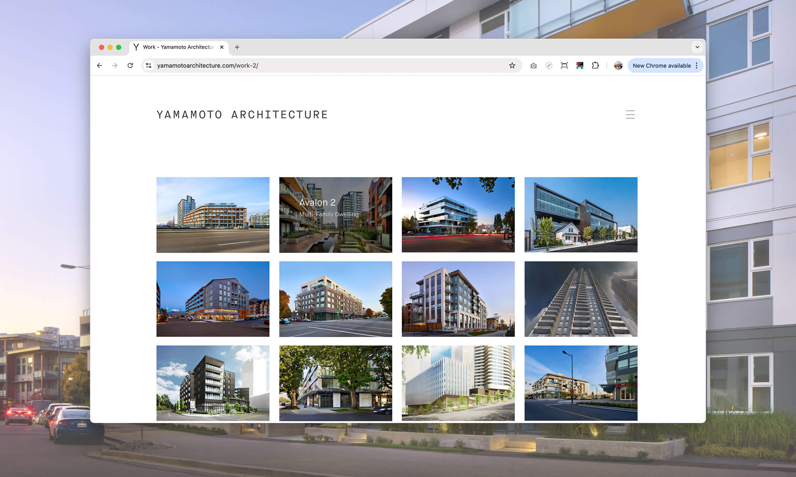Image resolution: width=796 pixels, height=477 pixels.
Task: Open the Chrome three-dot menu
Action: pos(696,66)
